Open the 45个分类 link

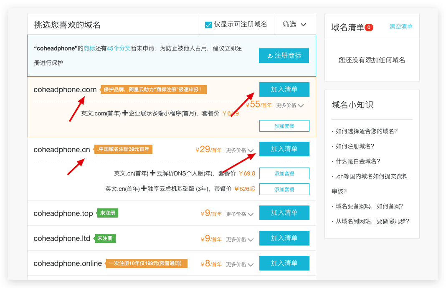point(119,48)
